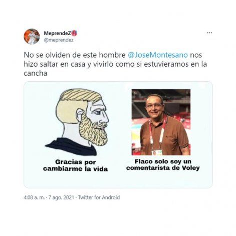The image size is (236, 236).
Task: Click the emoji beside the MeprendeZ name
Action: (74, 33)
